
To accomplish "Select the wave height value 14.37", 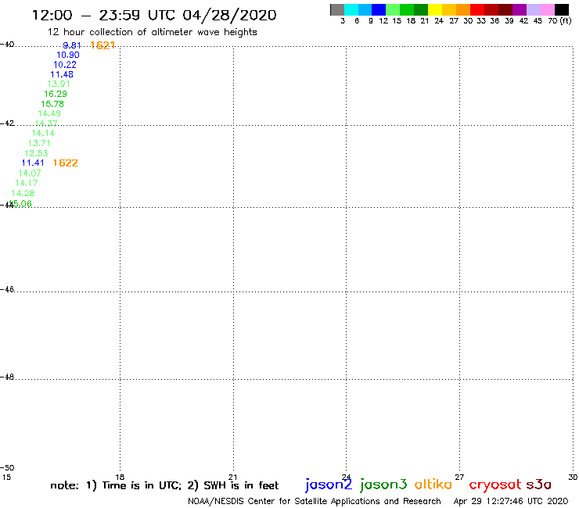I will tap(46, 123).
